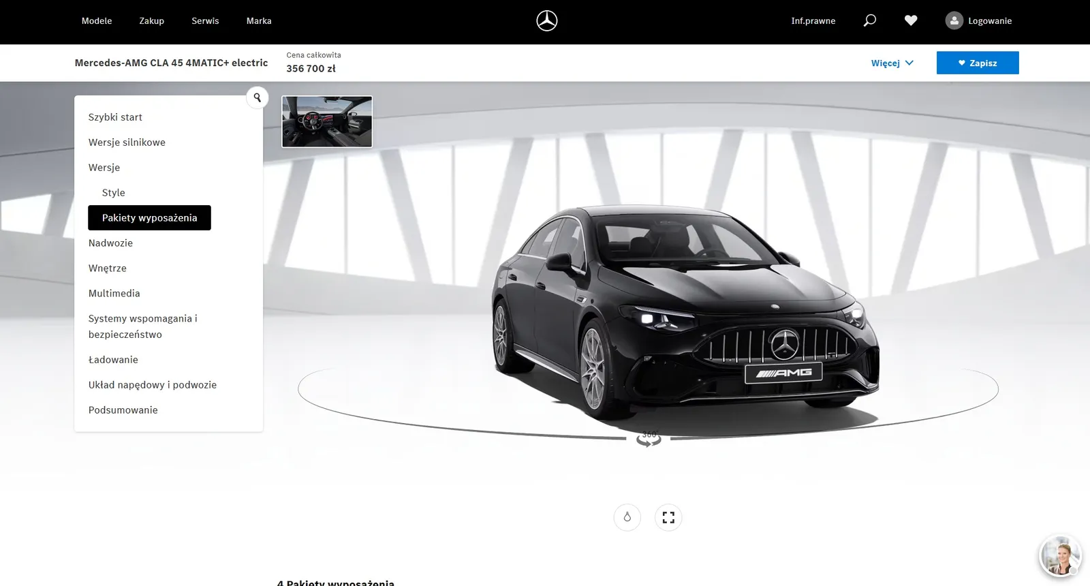The height and width of the screenshot is (586, 1090).
Task: Jump to the Ładowanie section
Action: 113,360
